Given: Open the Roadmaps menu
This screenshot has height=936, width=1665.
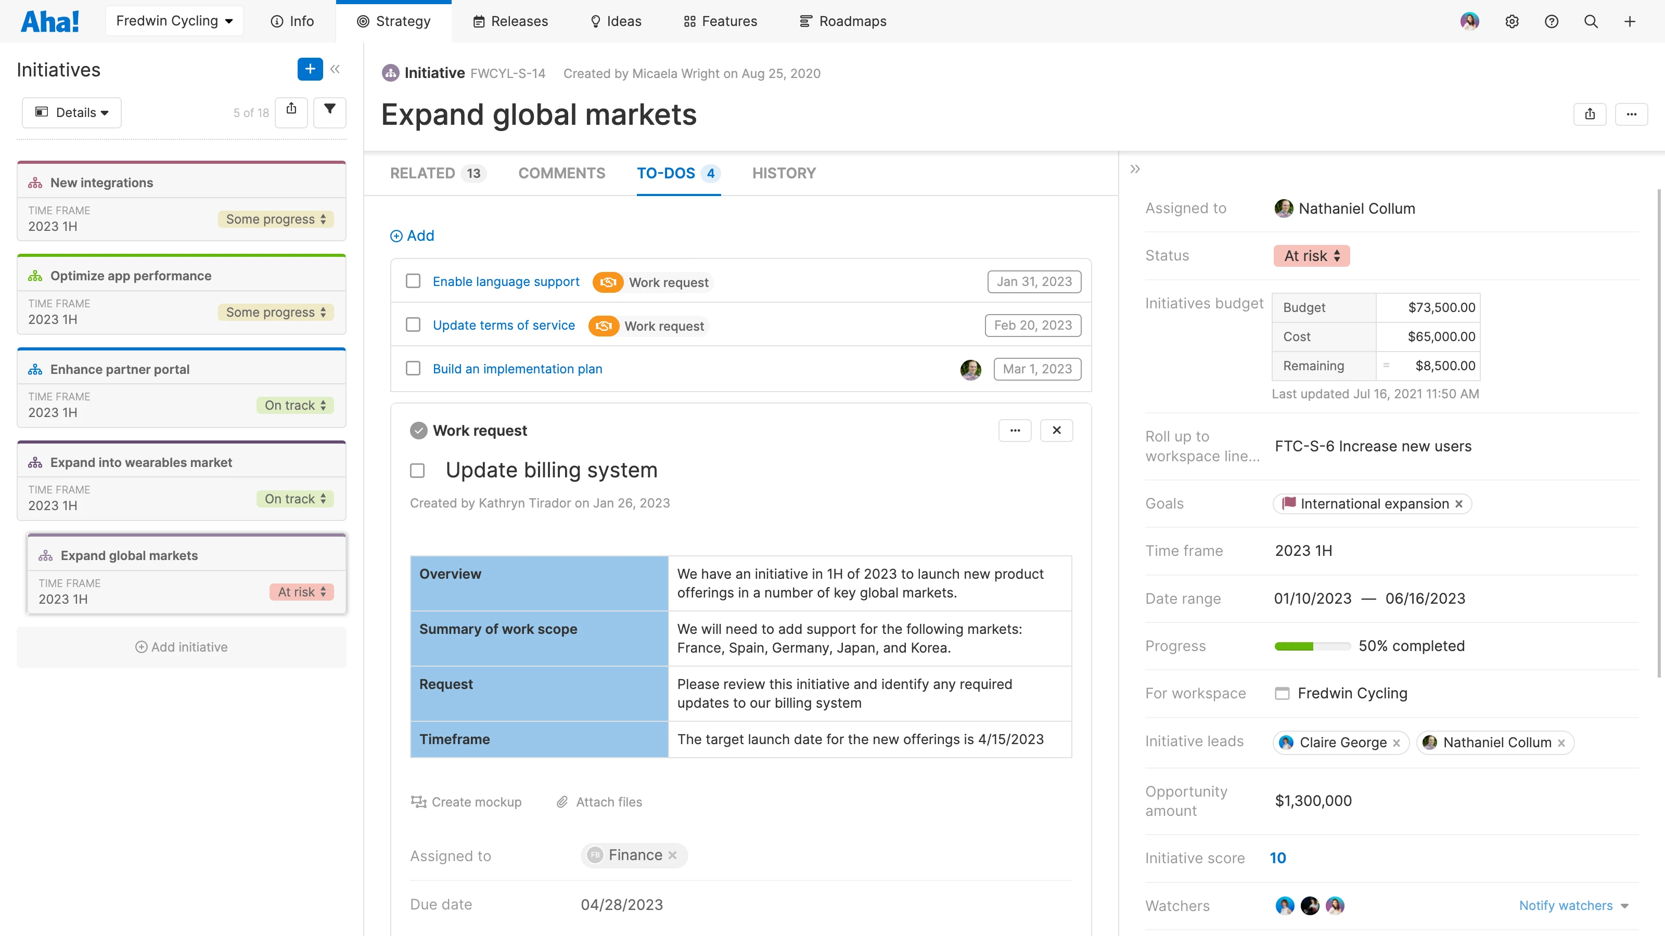Looking at the screenshot, I should 843,21.
